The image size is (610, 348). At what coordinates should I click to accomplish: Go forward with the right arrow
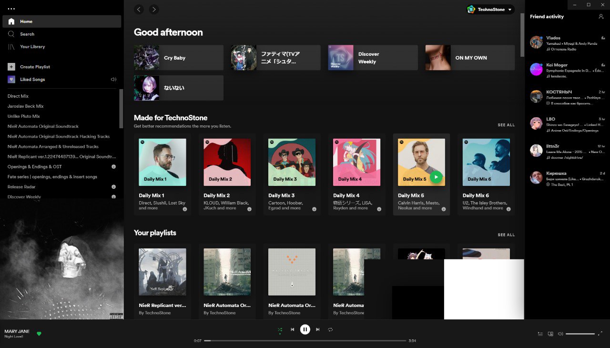[x=153, y=9]
